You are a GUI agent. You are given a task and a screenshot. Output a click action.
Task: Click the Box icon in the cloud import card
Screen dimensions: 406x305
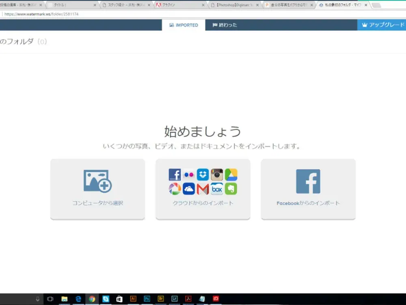217,189
